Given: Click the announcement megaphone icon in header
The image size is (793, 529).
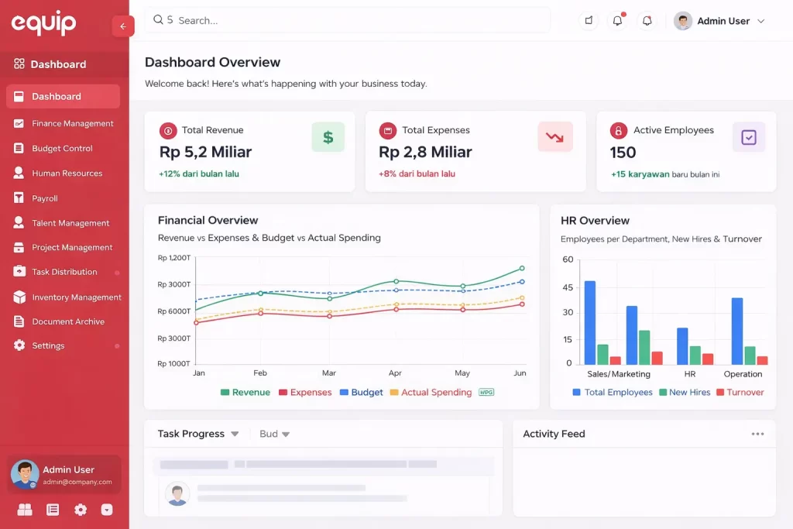Looking at the screenshot, I should 589,21.
